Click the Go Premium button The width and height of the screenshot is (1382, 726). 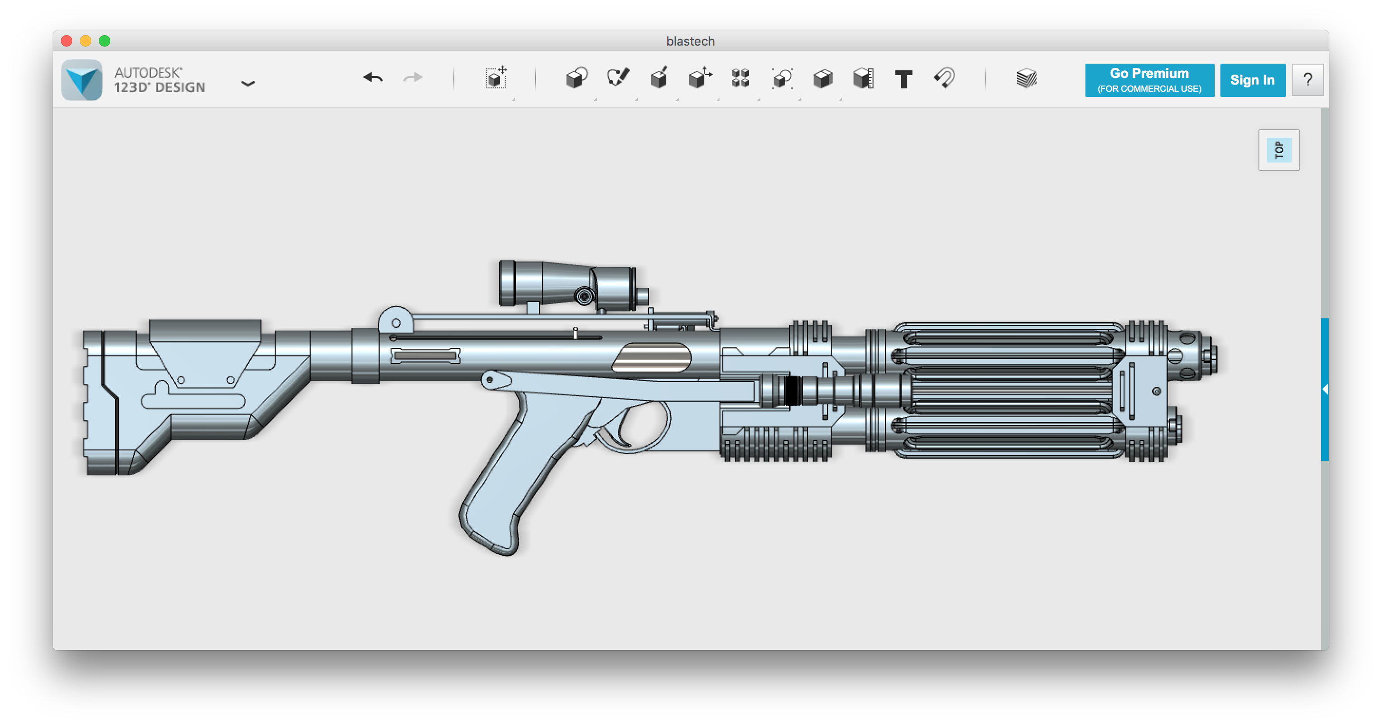tap(1149, 80)
